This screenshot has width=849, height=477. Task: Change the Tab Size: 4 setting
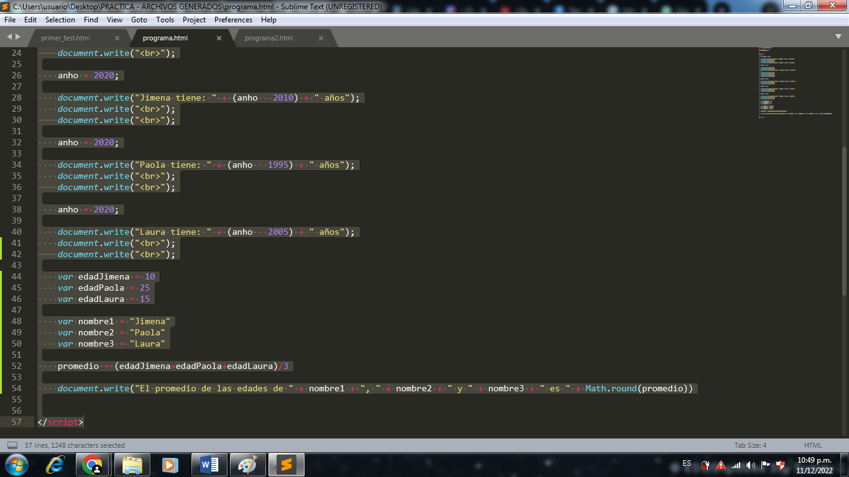click(x=750, y=445)
